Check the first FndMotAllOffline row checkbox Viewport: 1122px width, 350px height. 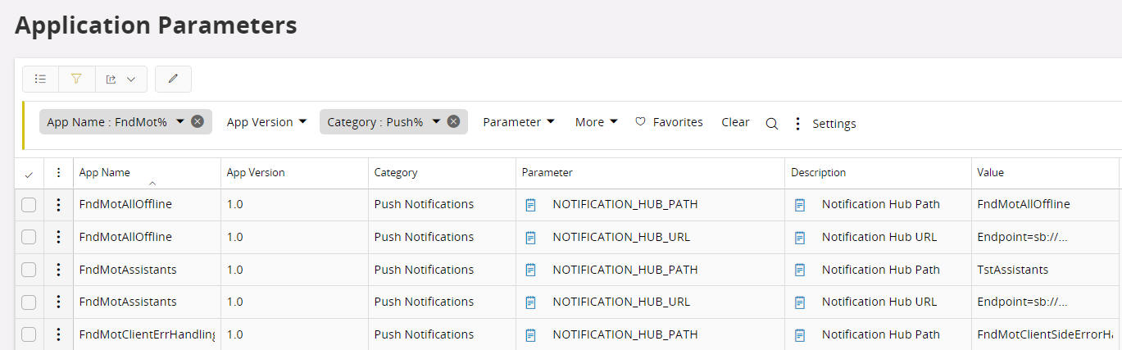pyautogui.click(x=29, y=205)
